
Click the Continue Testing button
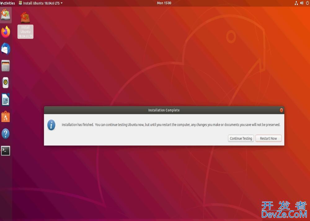(x=241, y=138)
